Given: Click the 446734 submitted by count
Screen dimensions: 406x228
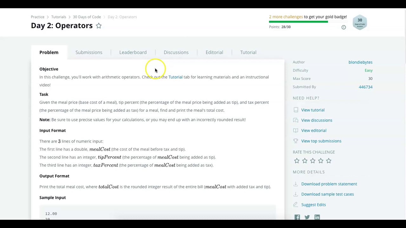Looking at the screenshot, I should [365, 87].
